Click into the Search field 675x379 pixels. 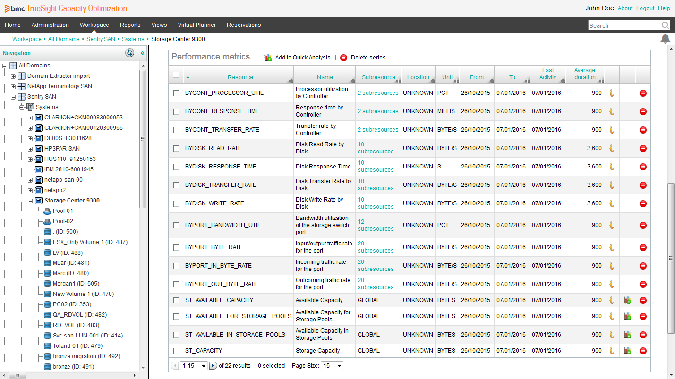click(624, 25)
